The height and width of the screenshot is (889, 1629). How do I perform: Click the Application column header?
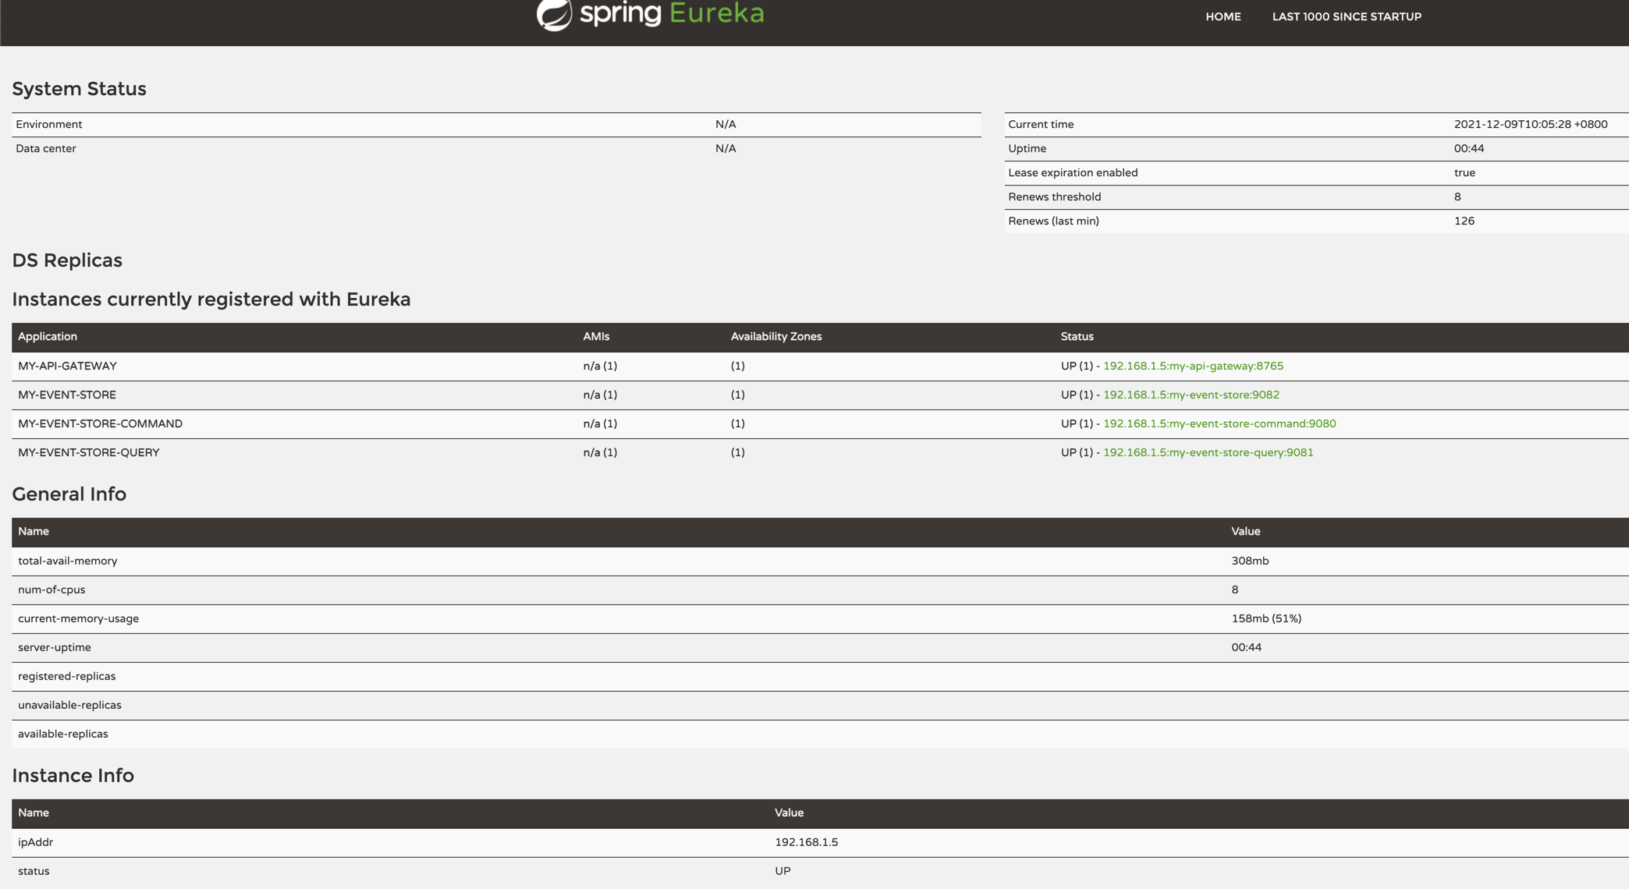click(48, 337)
